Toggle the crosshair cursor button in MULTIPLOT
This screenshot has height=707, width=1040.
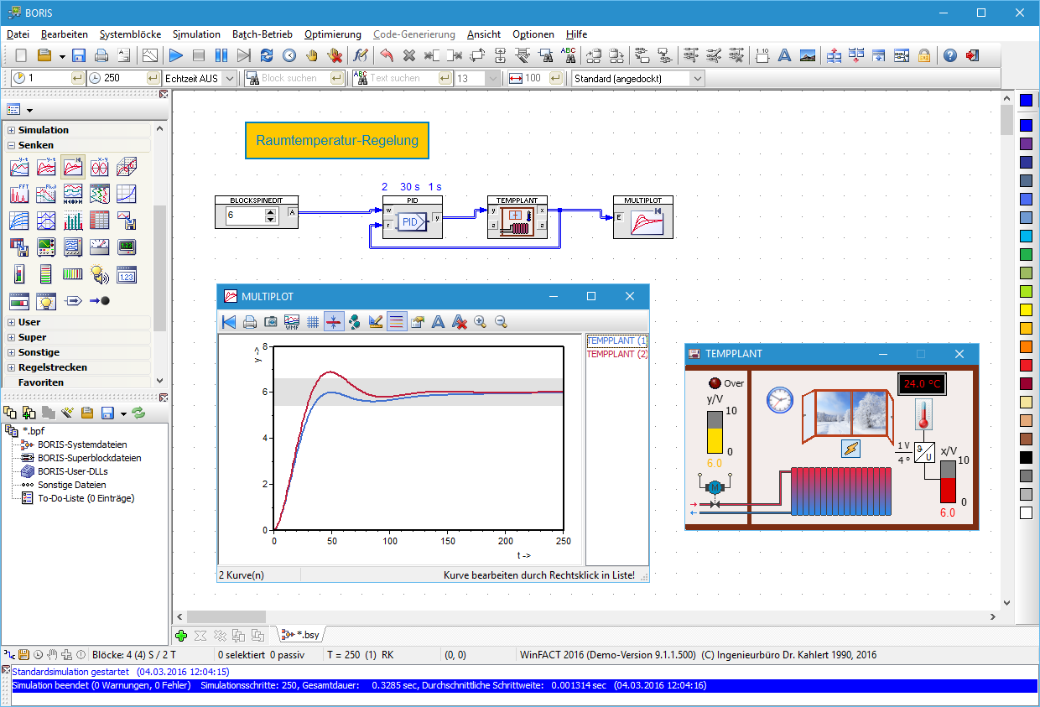click(x=334, y=321)
